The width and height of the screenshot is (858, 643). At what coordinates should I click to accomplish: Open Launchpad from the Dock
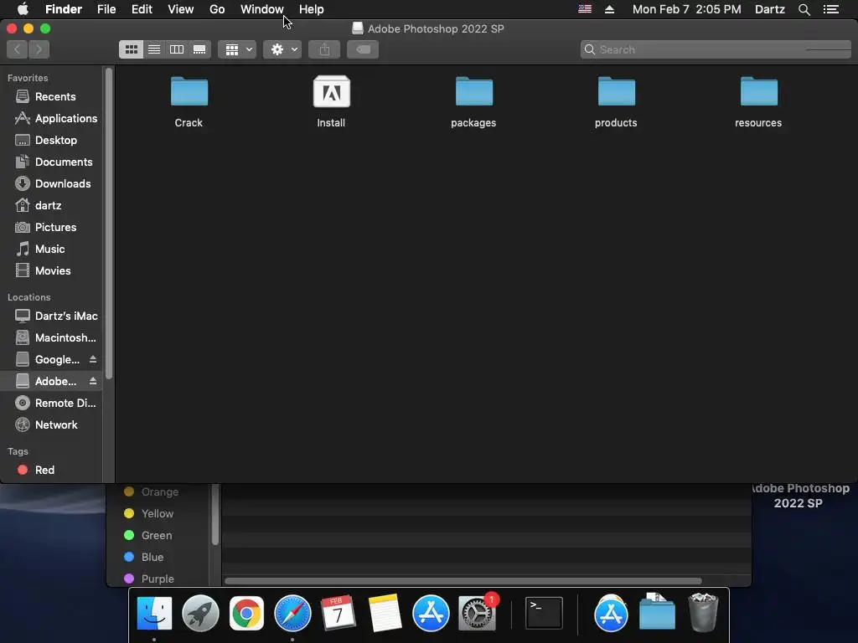coord(200,613)
